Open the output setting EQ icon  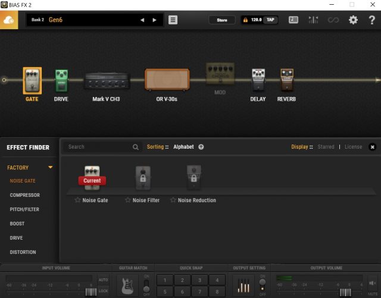pyautogui.click(x=243, y=286)
